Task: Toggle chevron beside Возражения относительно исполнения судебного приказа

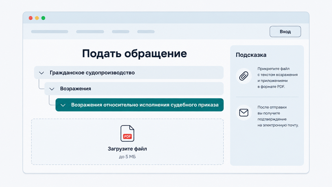Action: click(63, 105)
